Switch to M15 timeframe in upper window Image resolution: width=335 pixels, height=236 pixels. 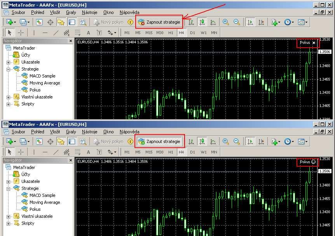[x=149, y=33]
